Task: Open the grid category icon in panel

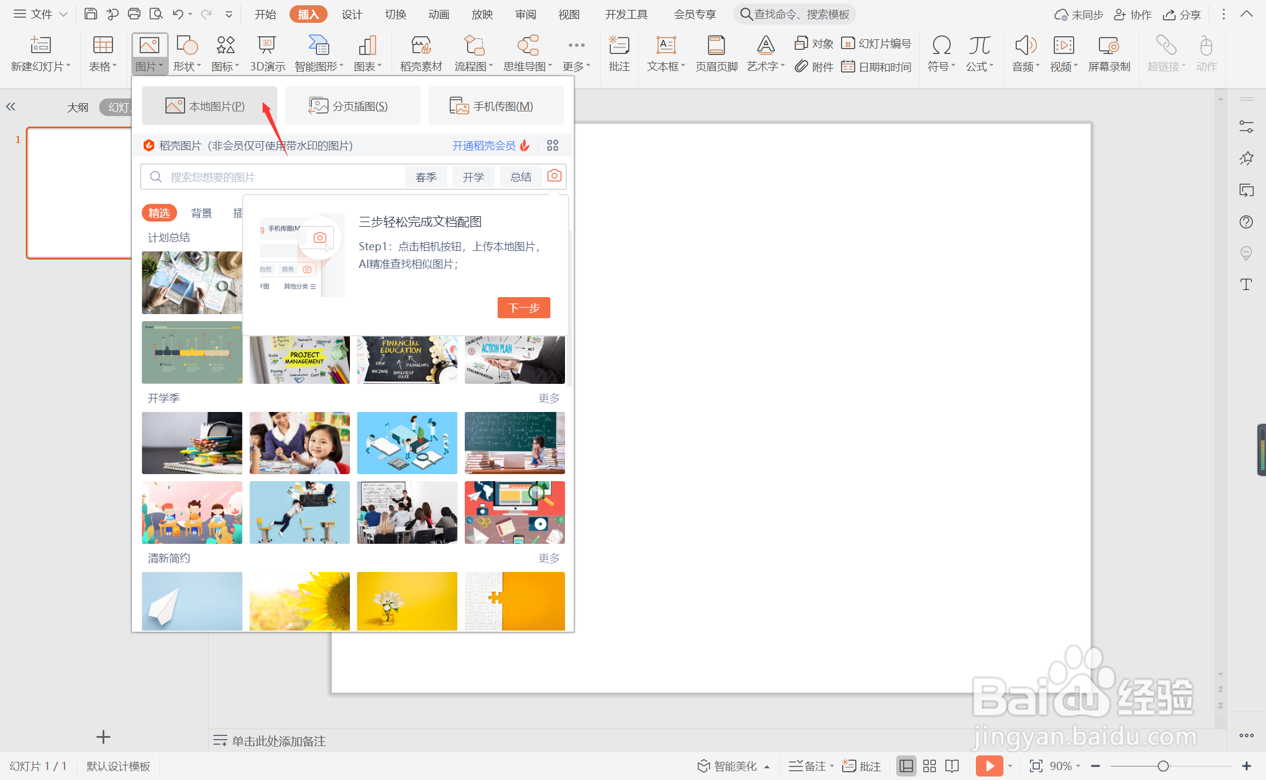Action: (x=553, y=145)
